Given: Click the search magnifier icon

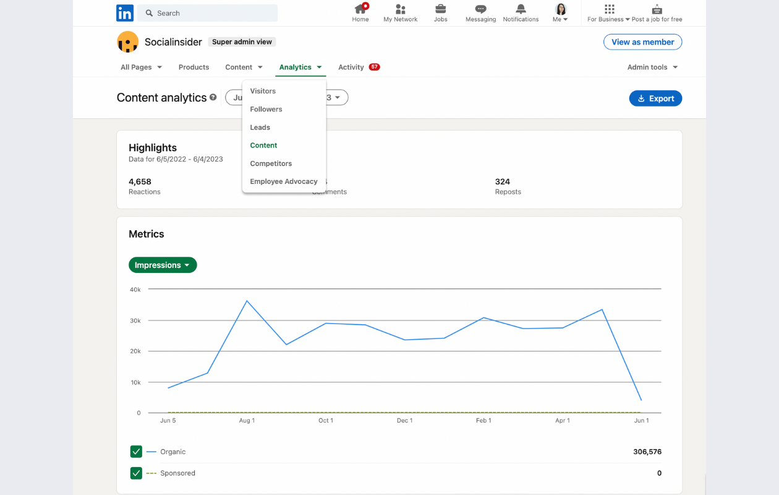Looking at the screenshot, I should click(x=149, y=13).
